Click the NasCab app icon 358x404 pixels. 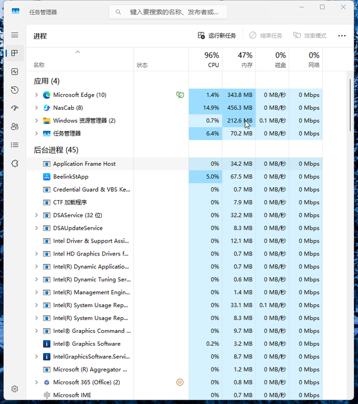point(46,108)
